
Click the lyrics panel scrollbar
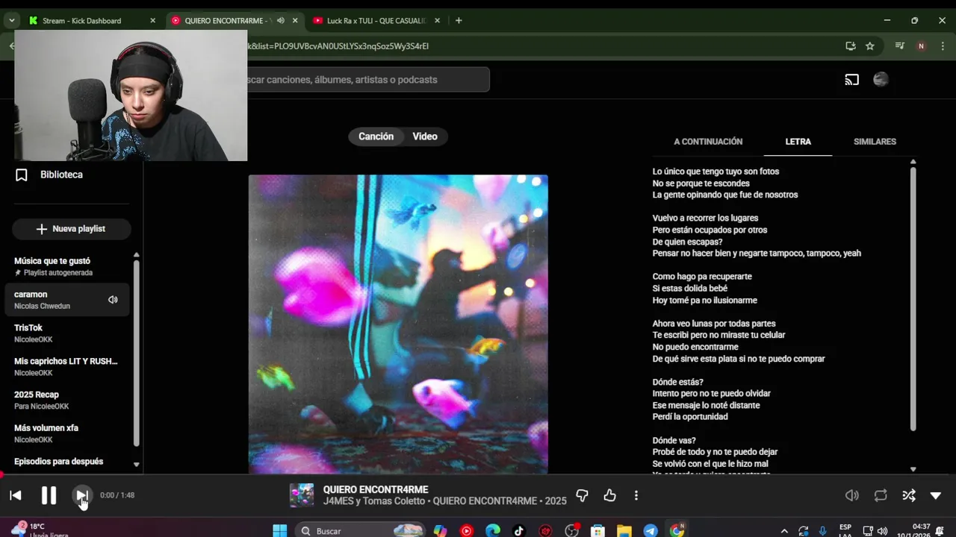[913, 298]
